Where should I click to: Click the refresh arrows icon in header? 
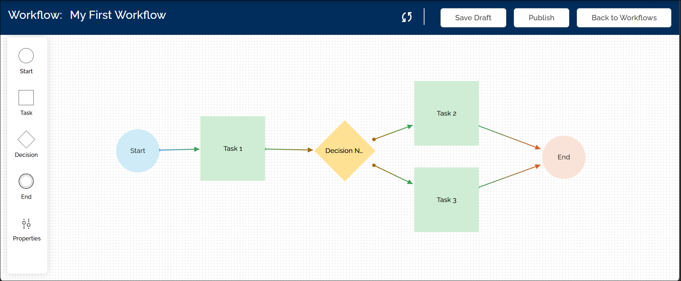pyautogui.click(x=407, y=17)
